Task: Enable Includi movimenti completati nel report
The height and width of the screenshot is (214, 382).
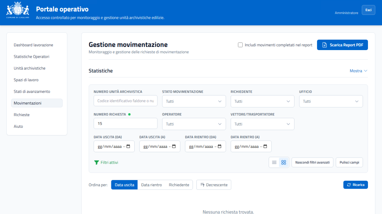Action: click(x=240, y=45)
